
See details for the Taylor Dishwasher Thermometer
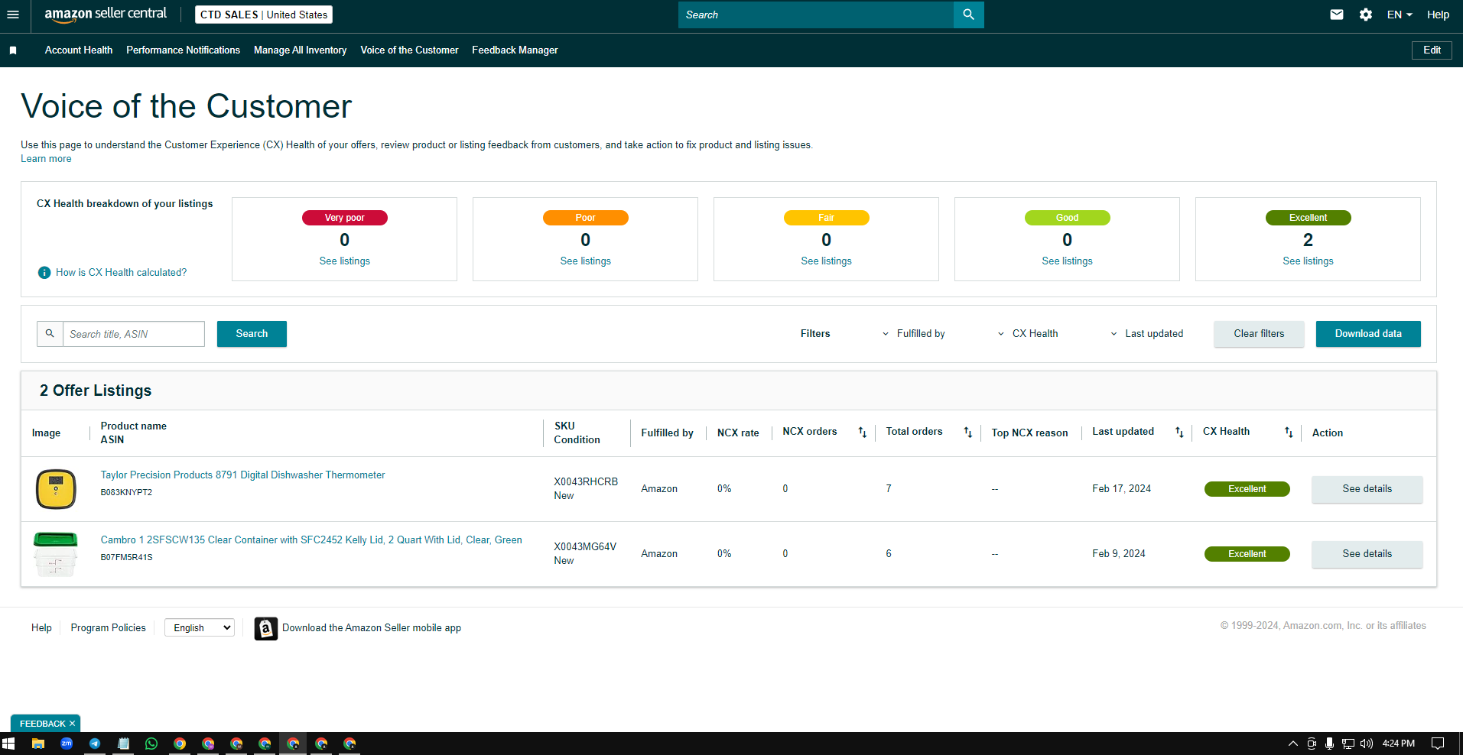[x=1367, y=489]
